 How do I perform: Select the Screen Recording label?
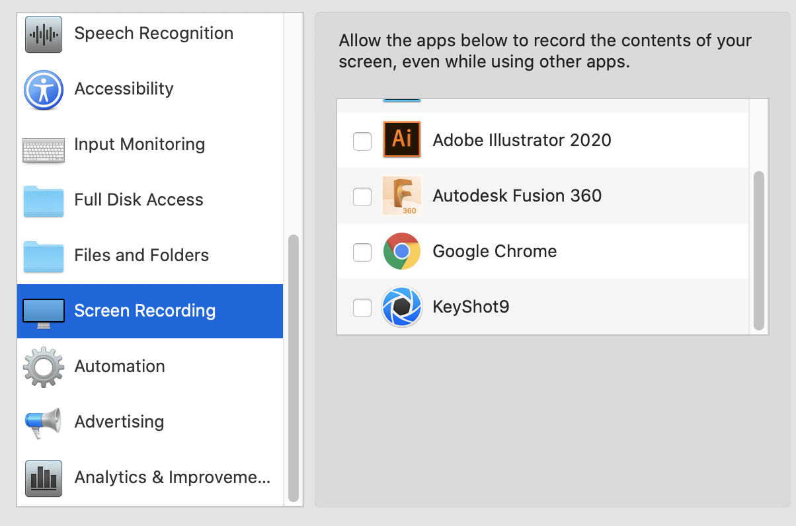[x=145, y=311]
